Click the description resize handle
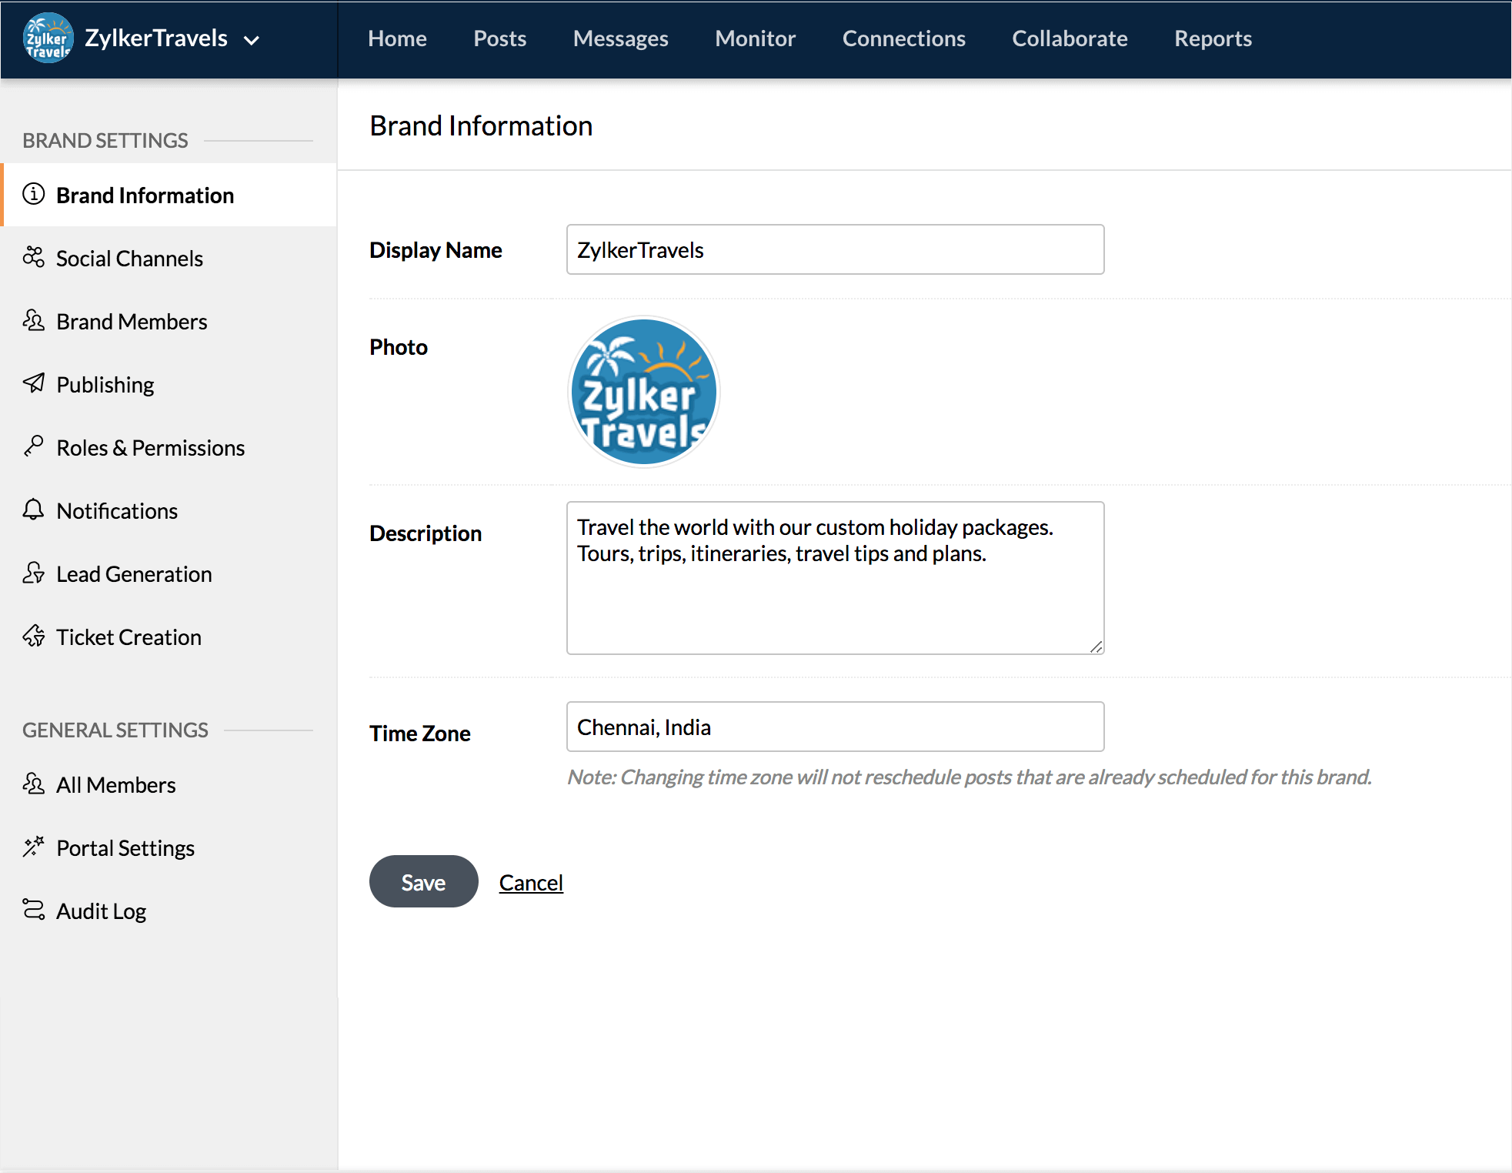Image resolution: width=1512 pixels, height=1173 pixels. [1096, 647]
